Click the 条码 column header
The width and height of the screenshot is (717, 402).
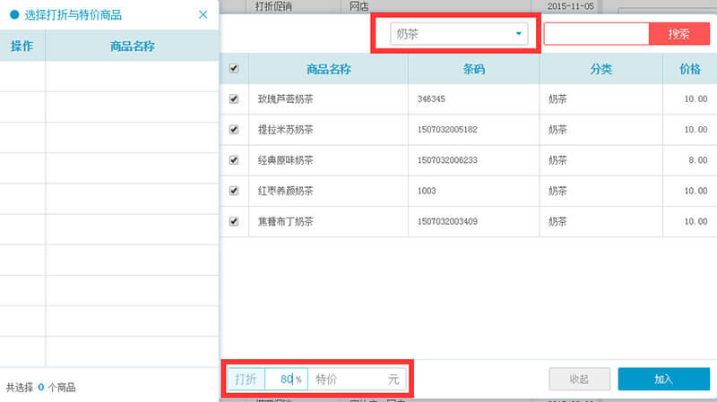click(x=474, y=69)
